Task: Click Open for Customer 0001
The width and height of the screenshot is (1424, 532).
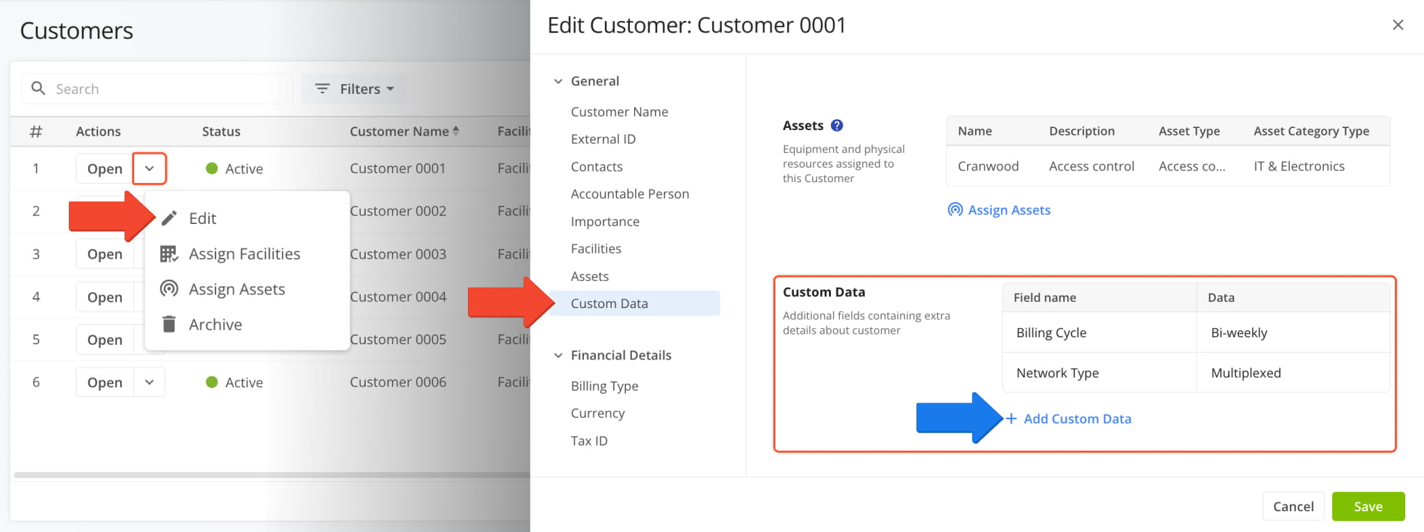Action: [105, 168]
